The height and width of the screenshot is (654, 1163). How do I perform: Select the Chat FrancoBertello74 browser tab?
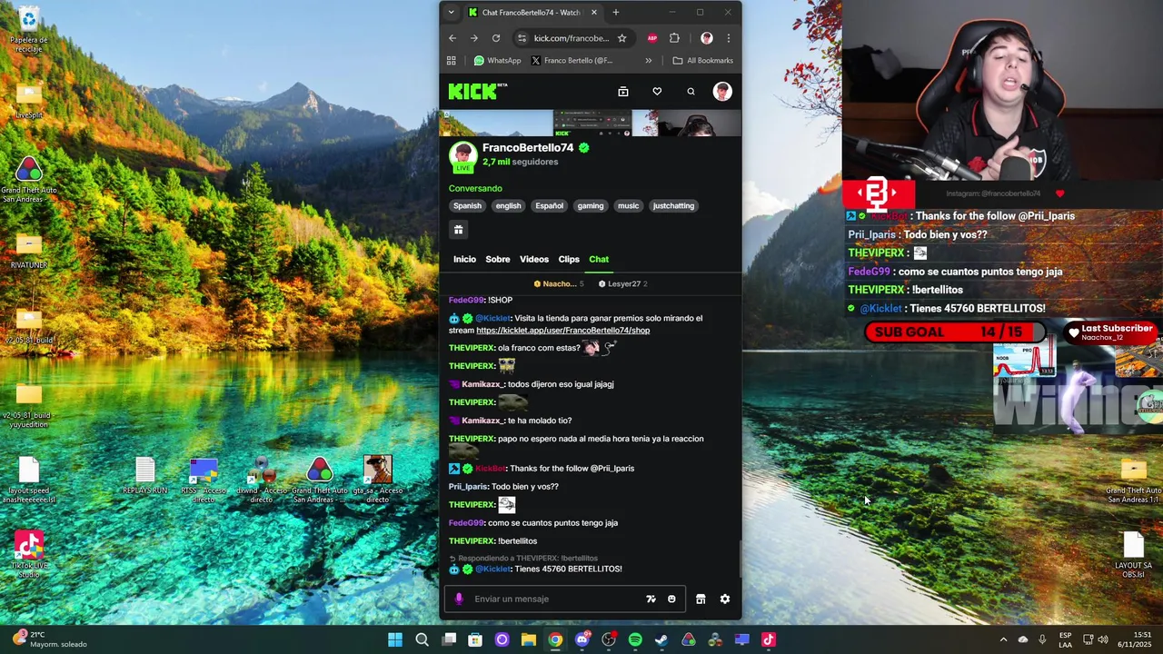[x=532, y=13]
